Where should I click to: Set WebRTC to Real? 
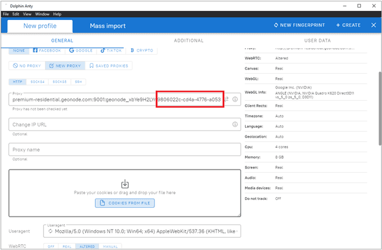(67, 246)
